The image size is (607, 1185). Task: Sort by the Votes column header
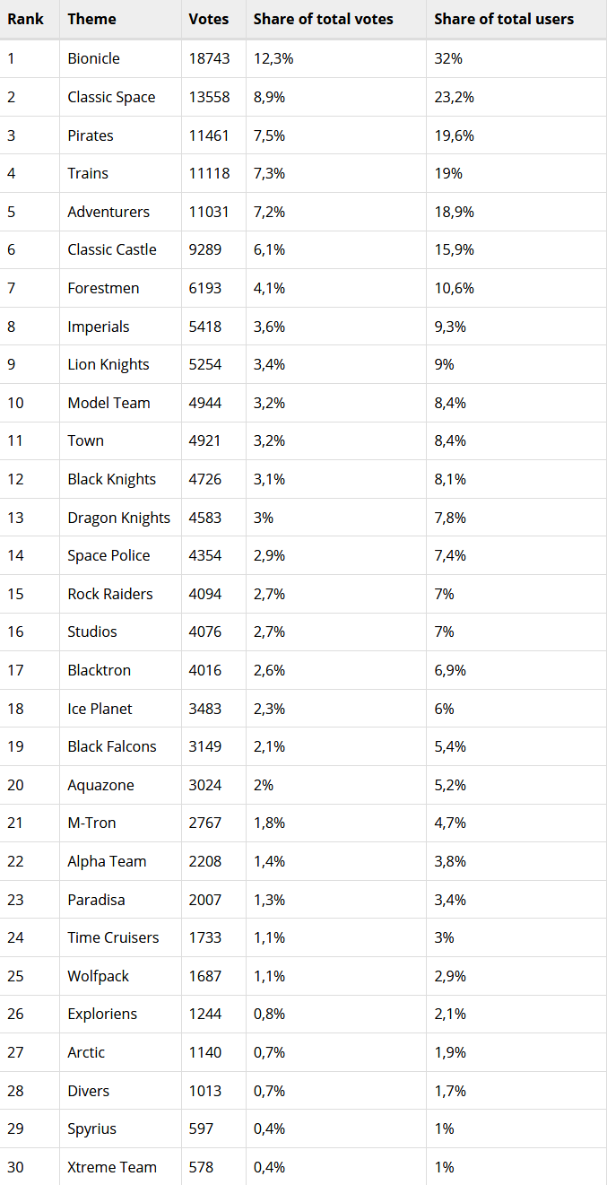[x=208, y=19]
